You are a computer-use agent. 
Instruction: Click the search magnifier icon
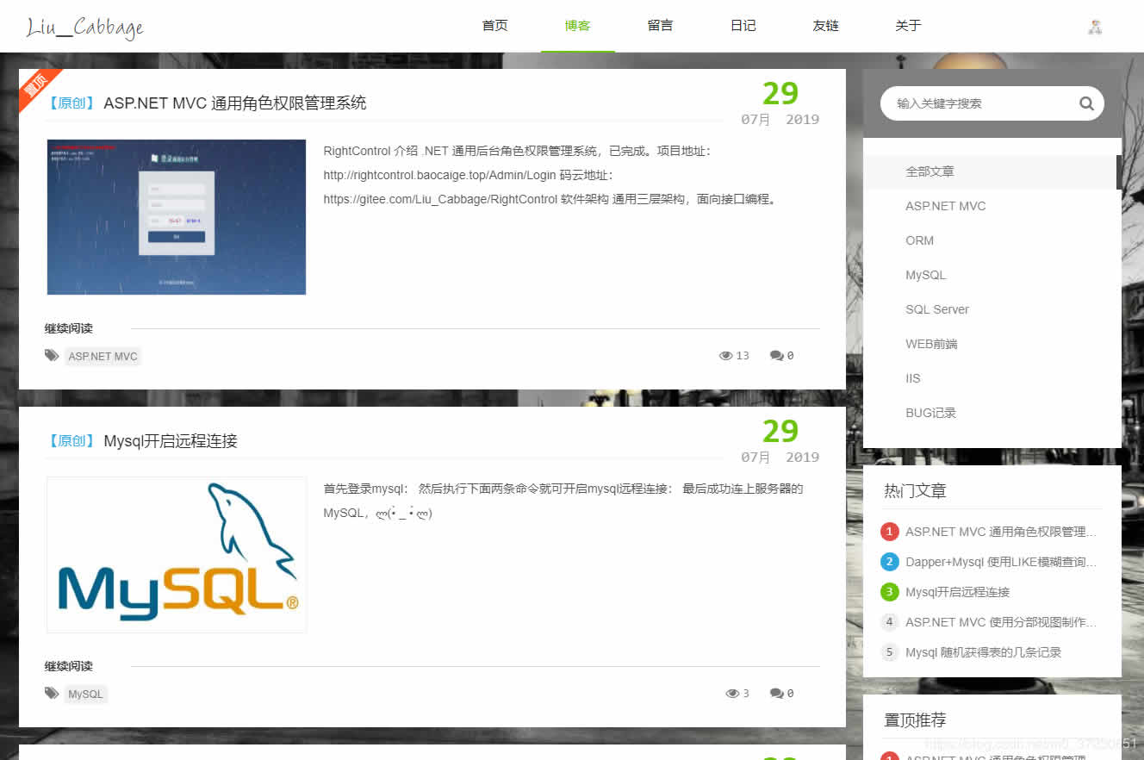pyautogui.click(x=1086, y=103)
